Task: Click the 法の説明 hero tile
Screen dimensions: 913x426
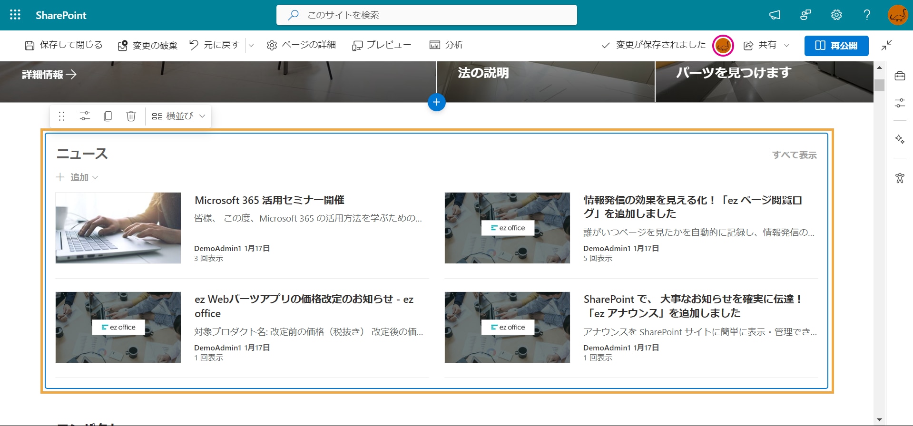Action: pos(545,81)
